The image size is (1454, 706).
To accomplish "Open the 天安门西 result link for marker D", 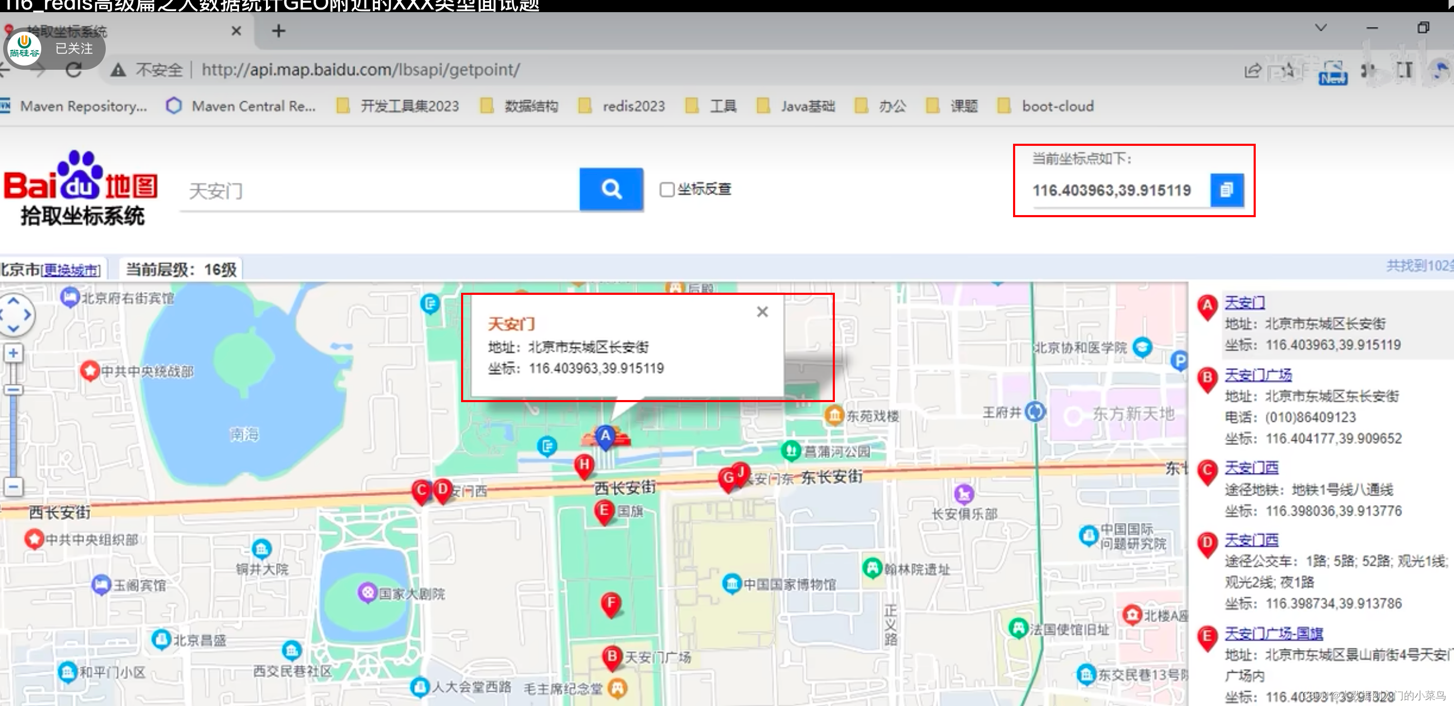I will tap(1251, 540).
